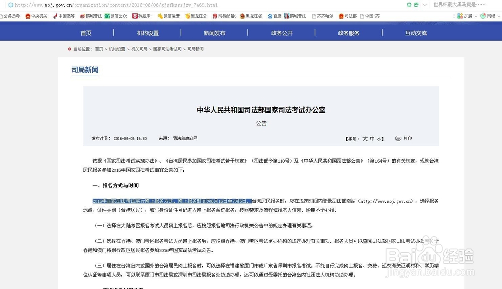
Task: Click the green browser-mode leaf icon
Action: click(x=416, y=5)
